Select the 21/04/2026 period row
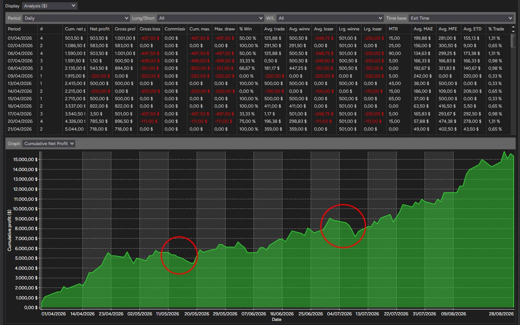Viewport: 520px width, 325px height. pos(258,129)
